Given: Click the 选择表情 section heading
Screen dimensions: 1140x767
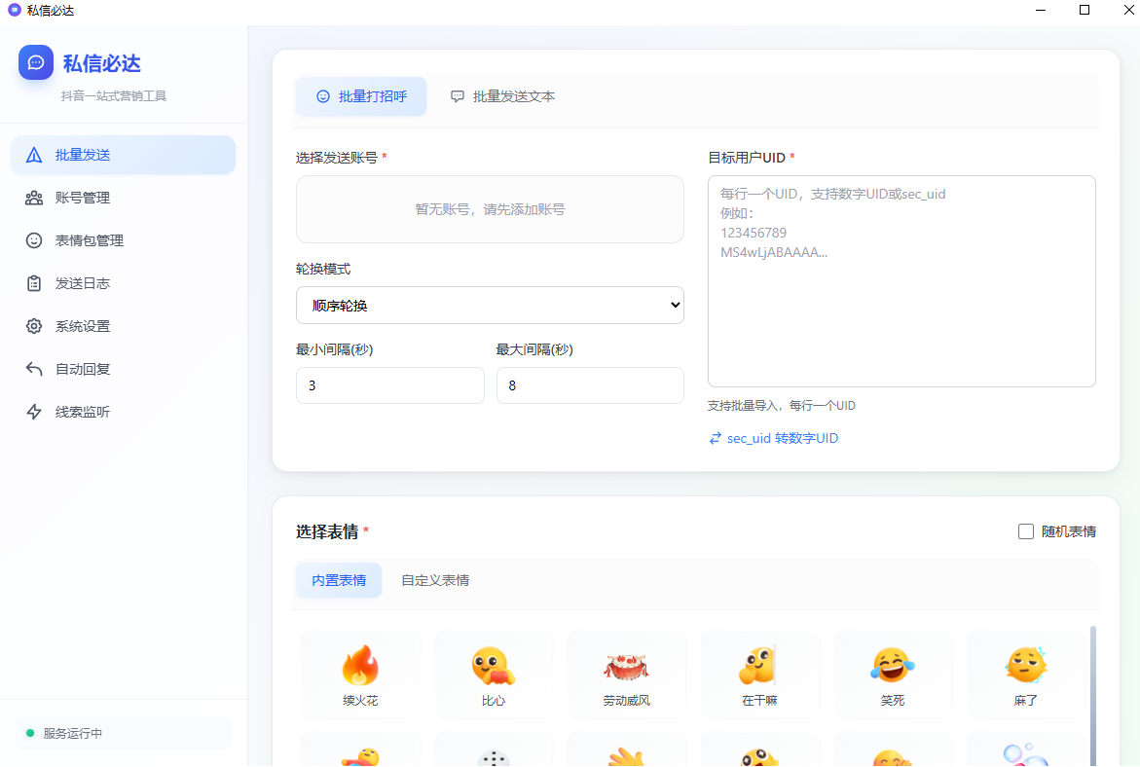Looking at the screenshot, I should (327, 532).
